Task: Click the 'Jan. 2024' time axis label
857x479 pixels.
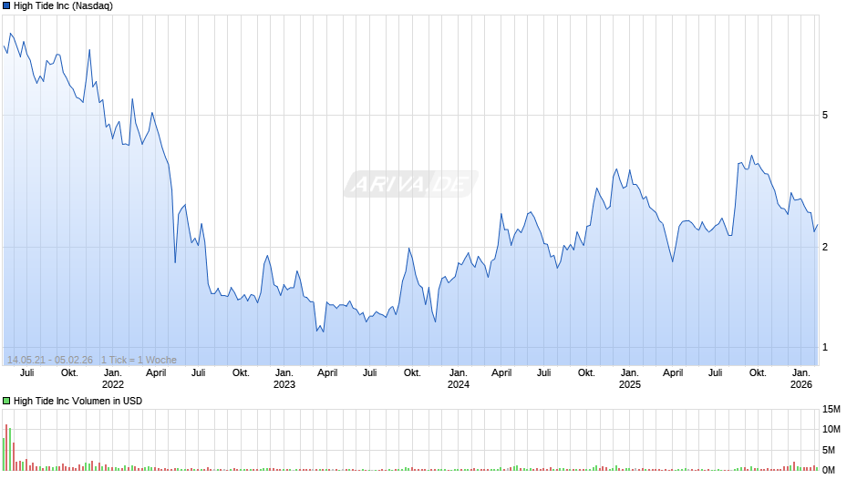Action: [458, 379]
